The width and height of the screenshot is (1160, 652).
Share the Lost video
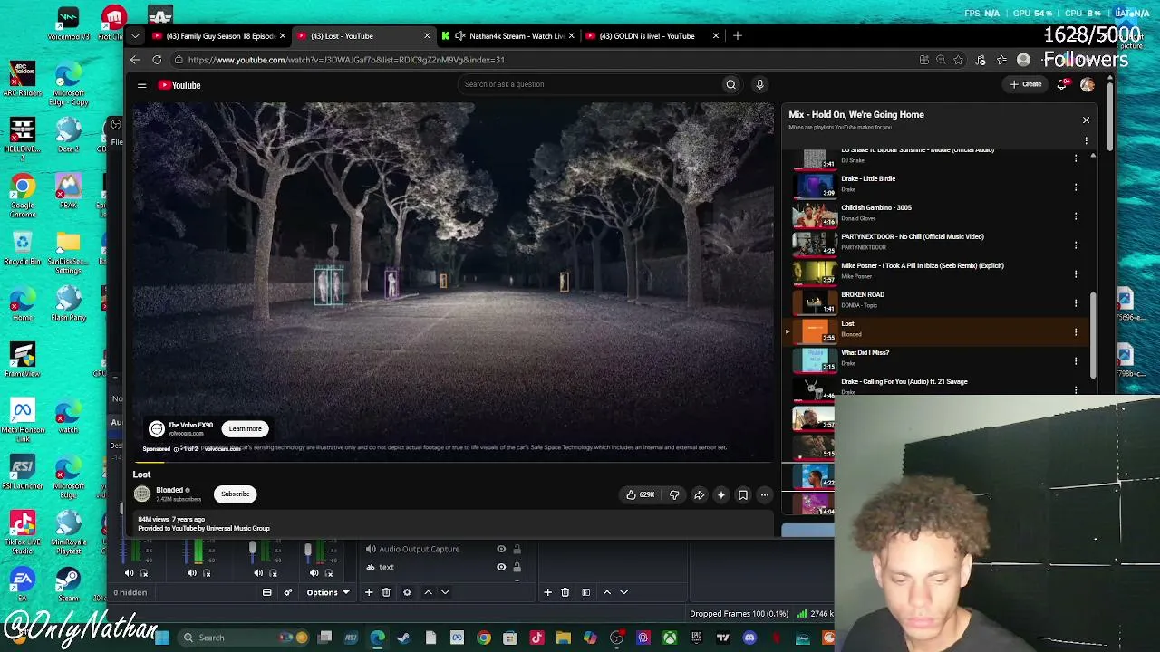click(699, 494)
